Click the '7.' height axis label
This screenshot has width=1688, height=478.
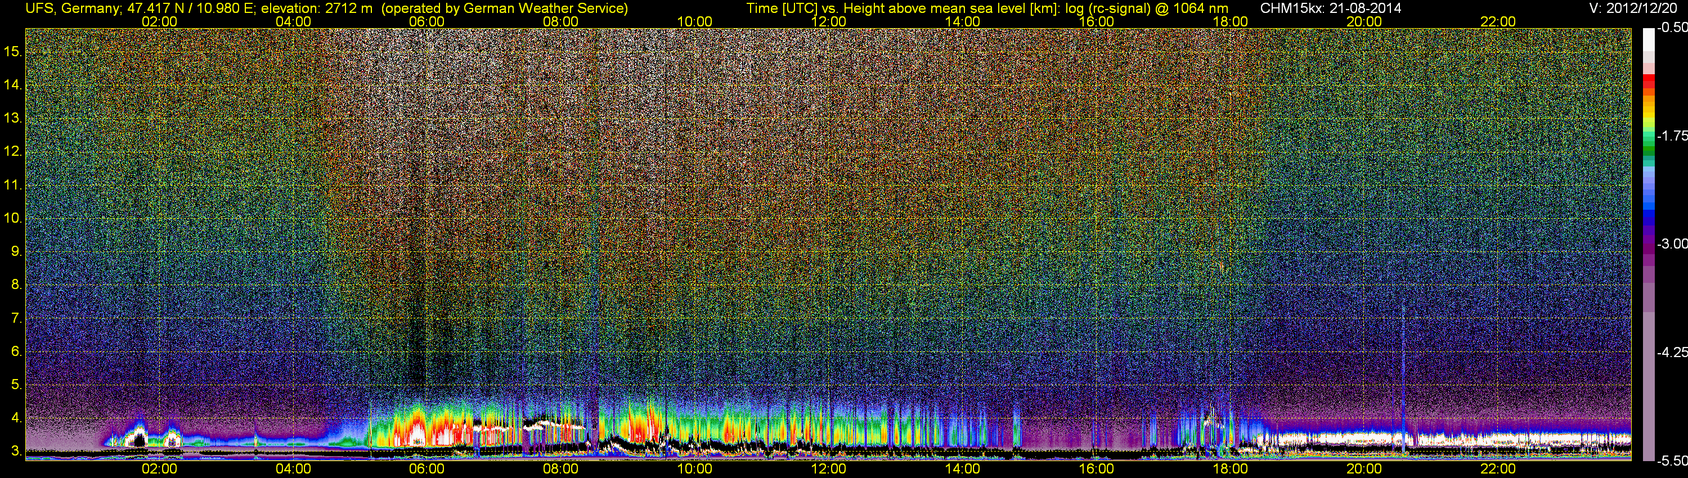(16, 318)
